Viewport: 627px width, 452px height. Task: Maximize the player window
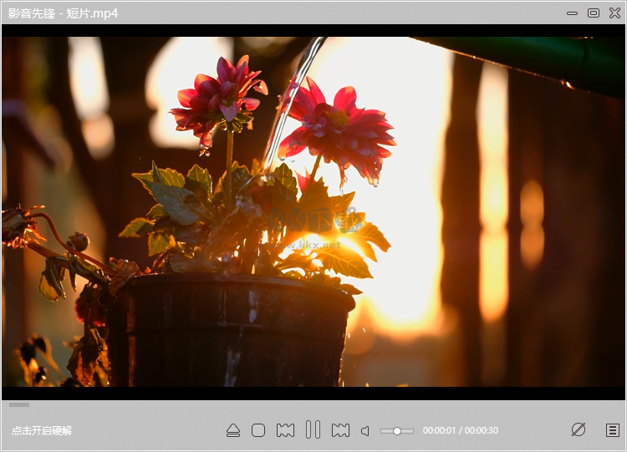pyautogui.click(x=594, y=13)
